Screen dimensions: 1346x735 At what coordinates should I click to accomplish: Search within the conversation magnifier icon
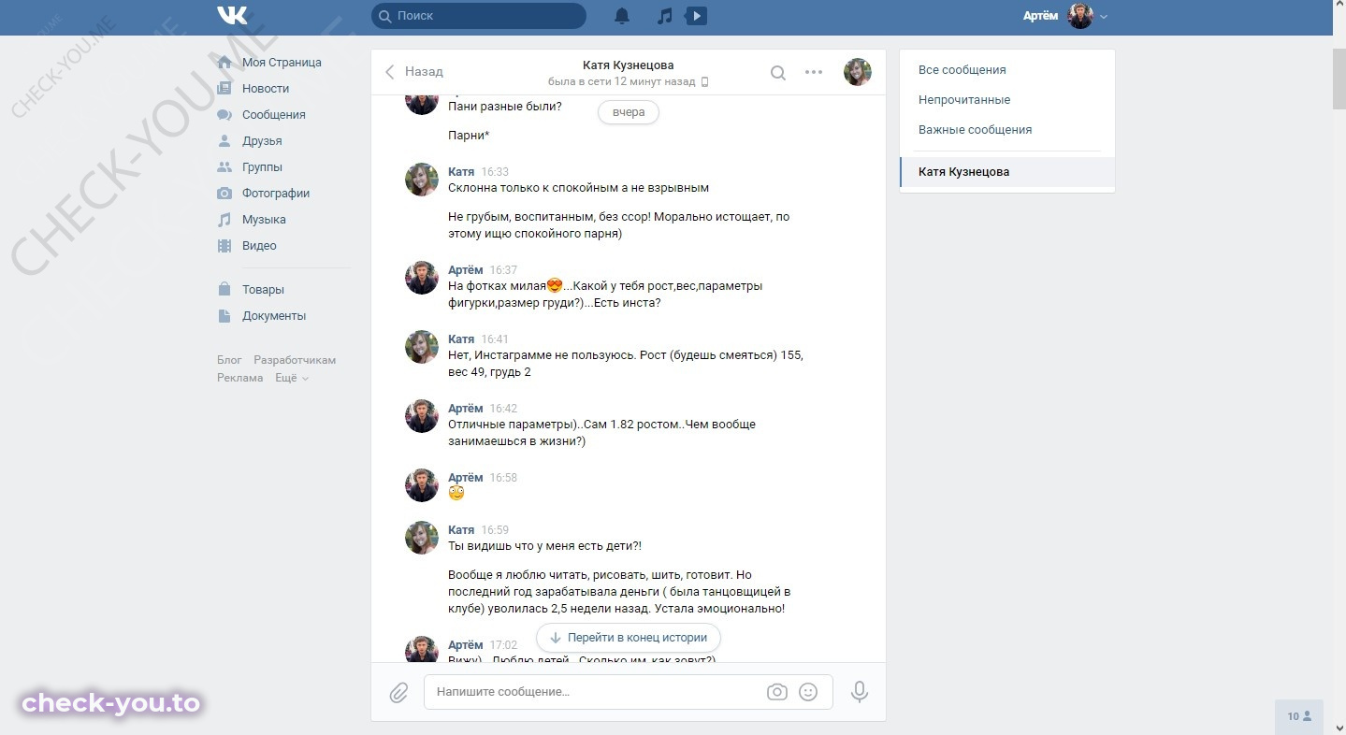pyautogui.click(x=778, y=72)
